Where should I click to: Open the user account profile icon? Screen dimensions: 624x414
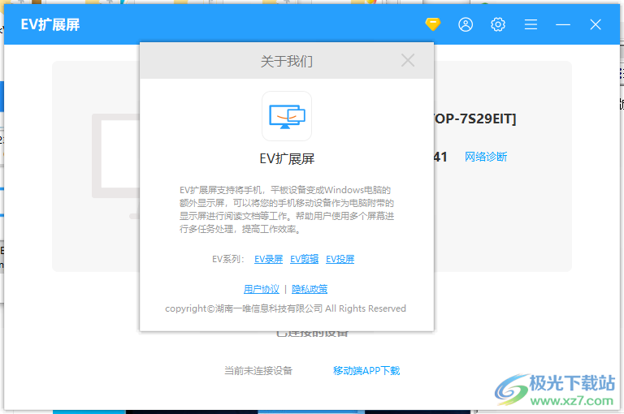point(466,24)
